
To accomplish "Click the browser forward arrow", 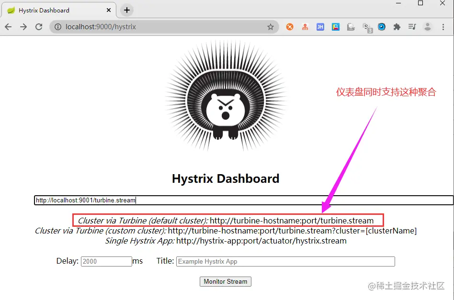I will coord(23,27).
